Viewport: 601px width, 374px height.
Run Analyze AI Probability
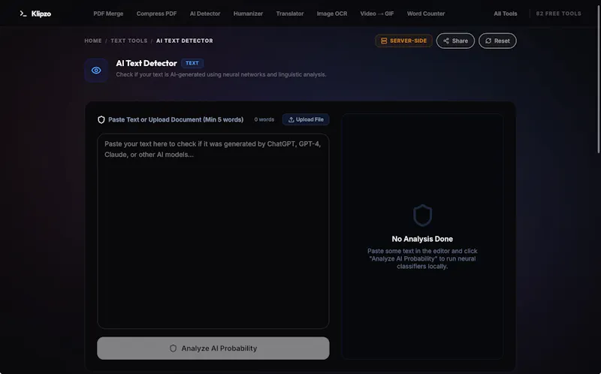pyautogui.click(x=213, y=348)
